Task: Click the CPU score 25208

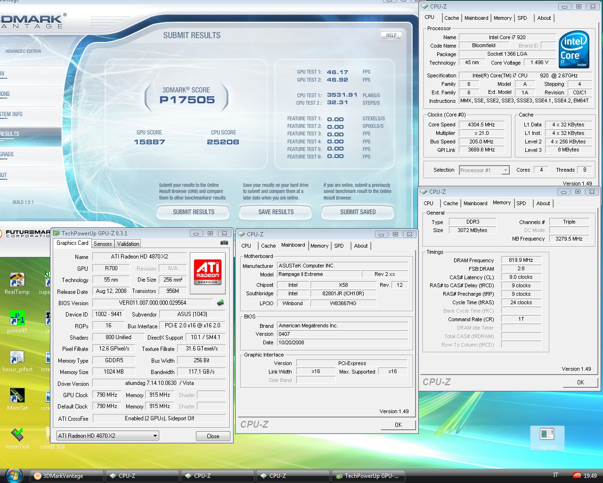Action: (223, 142)
